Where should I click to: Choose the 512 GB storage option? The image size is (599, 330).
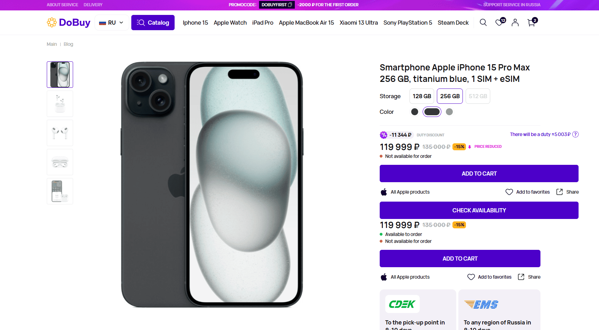click(478, 96)
